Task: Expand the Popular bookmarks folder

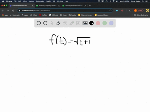Action: [72, 15]
